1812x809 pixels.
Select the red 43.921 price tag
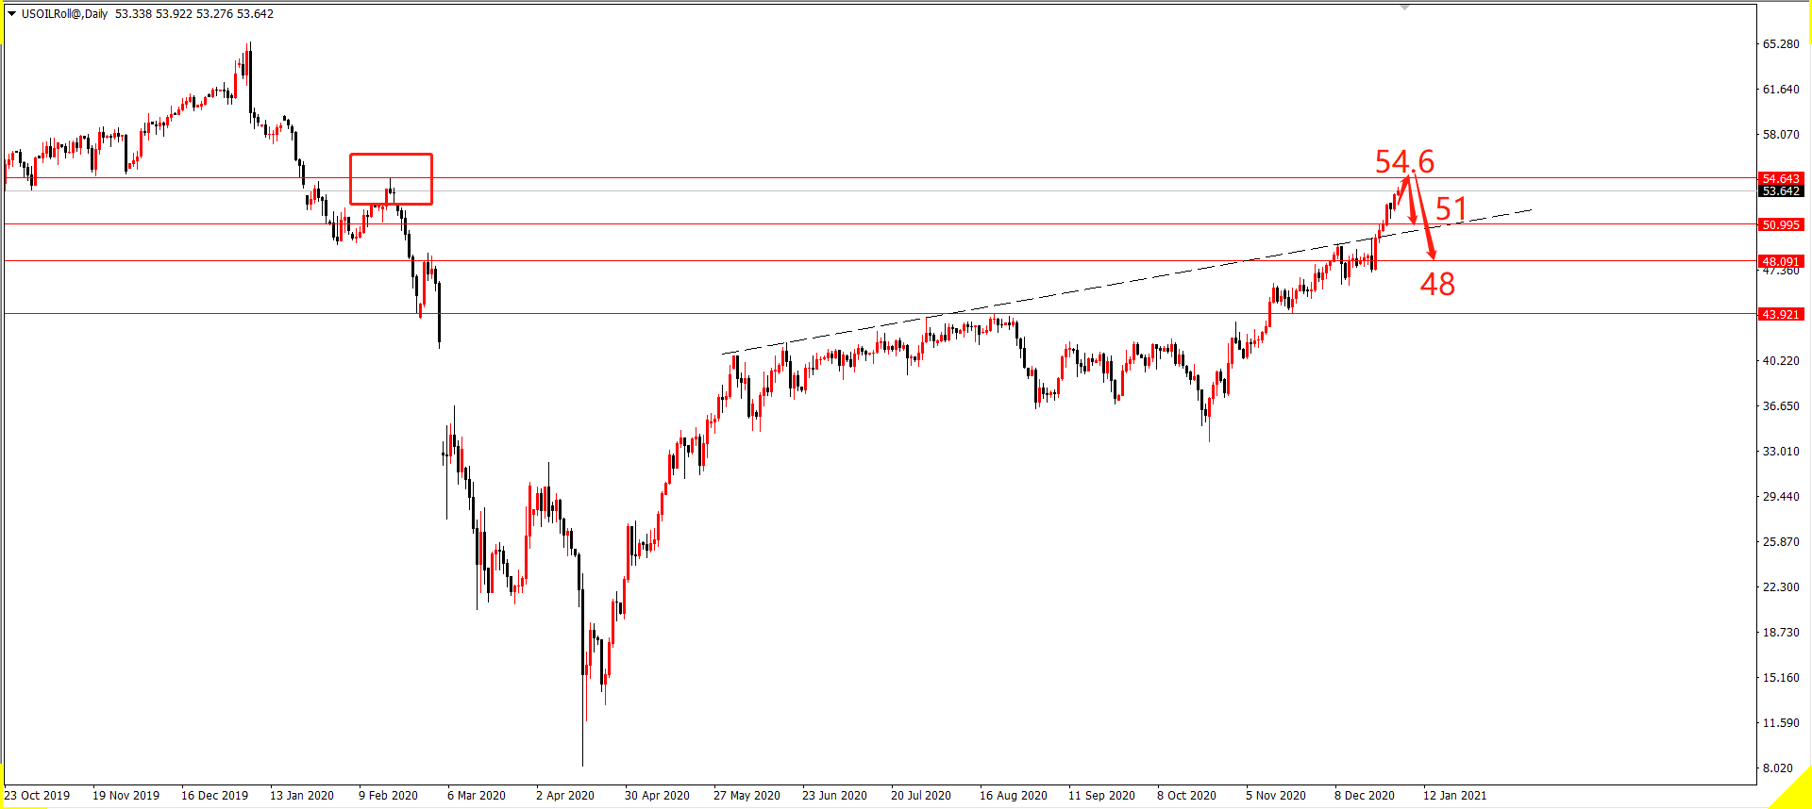1781,314
